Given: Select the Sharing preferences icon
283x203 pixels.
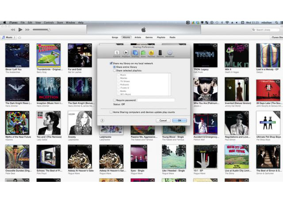Looking at the screenshot, I should point(135,54).
